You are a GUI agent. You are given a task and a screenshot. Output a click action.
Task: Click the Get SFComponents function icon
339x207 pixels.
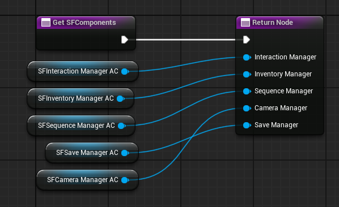click(46, 23)
